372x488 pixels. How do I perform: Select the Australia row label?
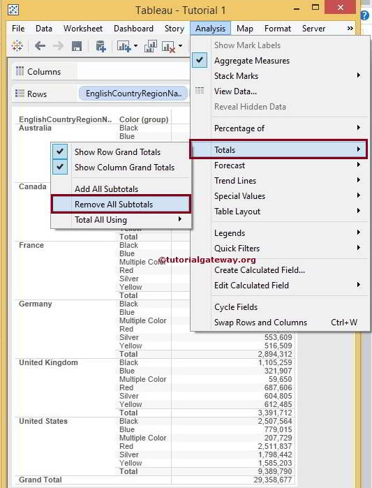point(35,128)
